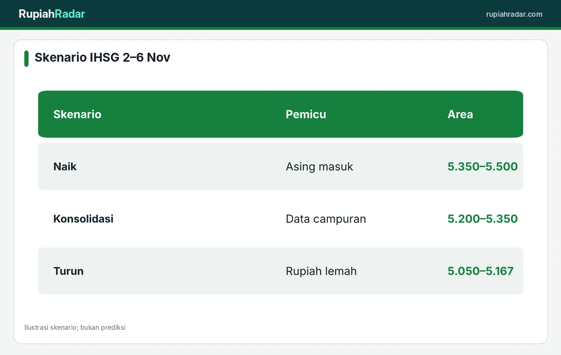Click the green table header bar
Image resolution: width=561 pixels, height=355 pixels.
pyautogui.click(x=280, y=114)
